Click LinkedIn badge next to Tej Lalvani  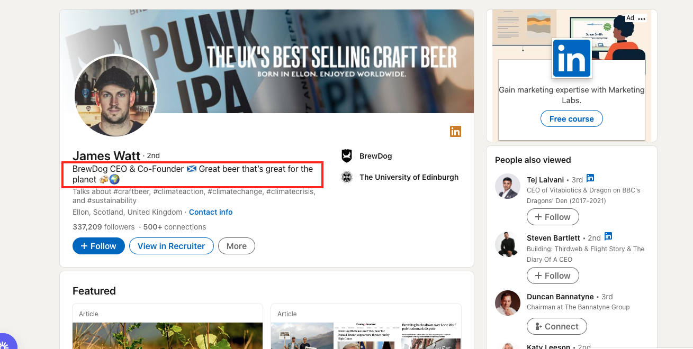[x=590, y=178]
